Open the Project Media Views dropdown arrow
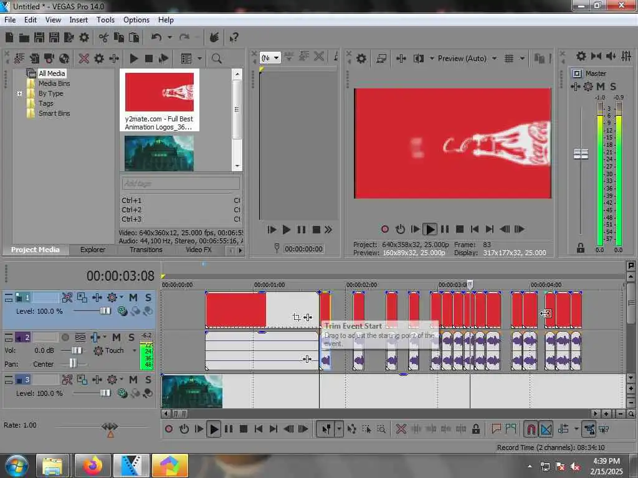This screenshot has width=638, height=478. pos(199,59)
